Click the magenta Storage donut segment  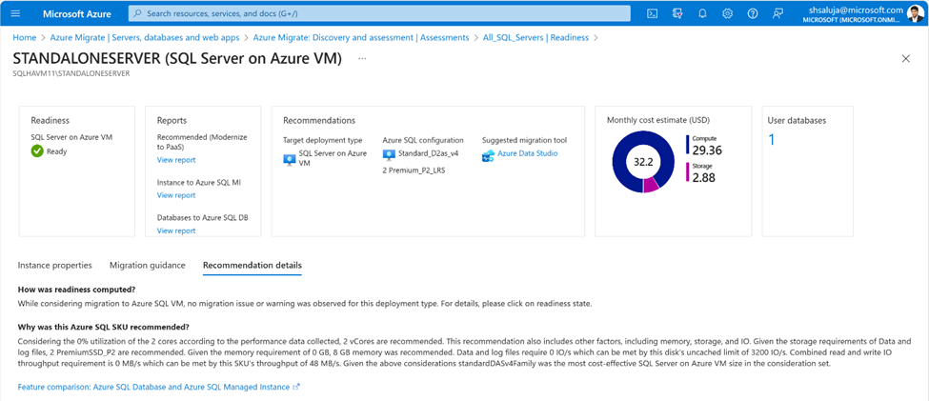[x=650, y=184]
